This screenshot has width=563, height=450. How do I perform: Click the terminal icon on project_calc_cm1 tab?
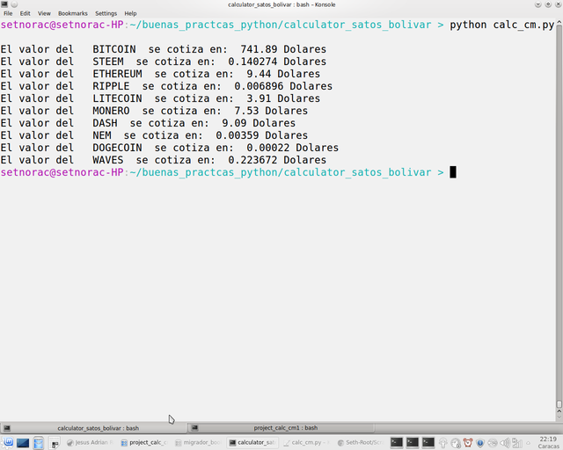point(194,428)
